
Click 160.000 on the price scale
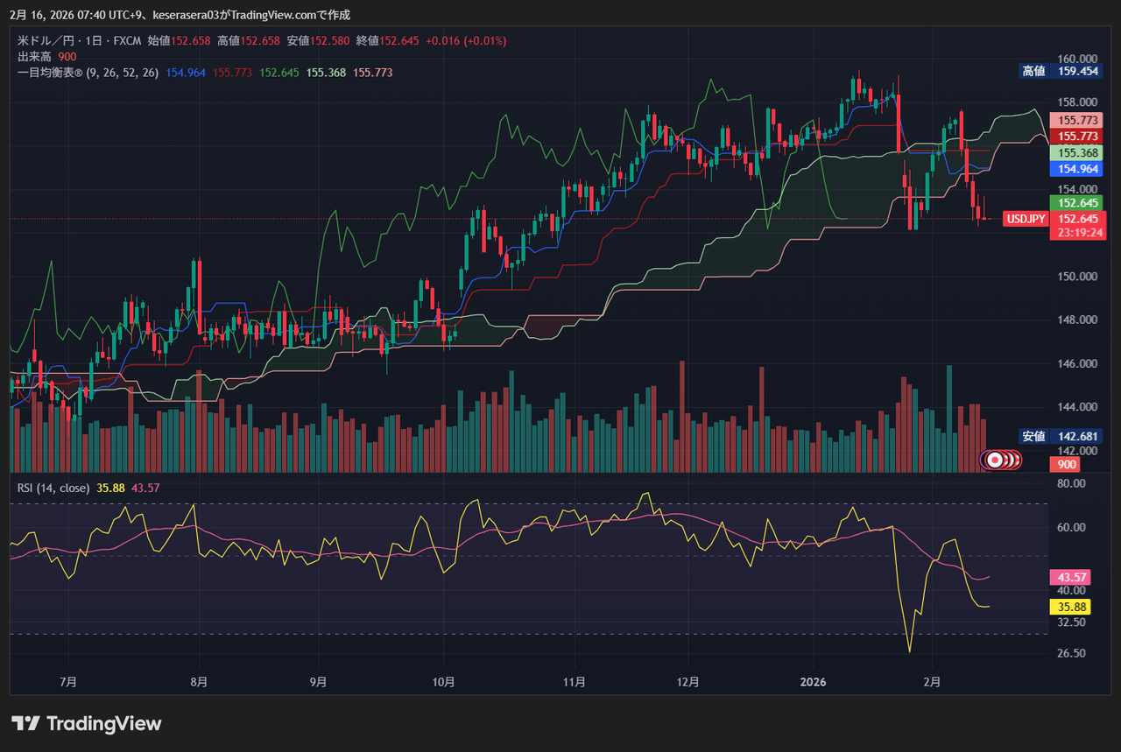[1077, 58]
